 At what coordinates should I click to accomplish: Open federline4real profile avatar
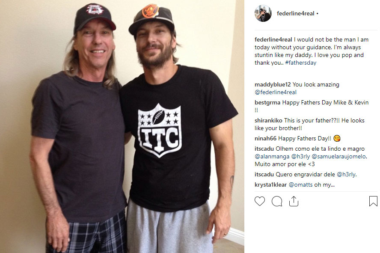tap(263, 14)
